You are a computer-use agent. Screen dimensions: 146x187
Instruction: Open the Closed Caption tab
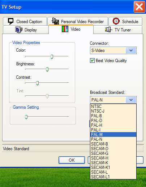click(25, 21)
